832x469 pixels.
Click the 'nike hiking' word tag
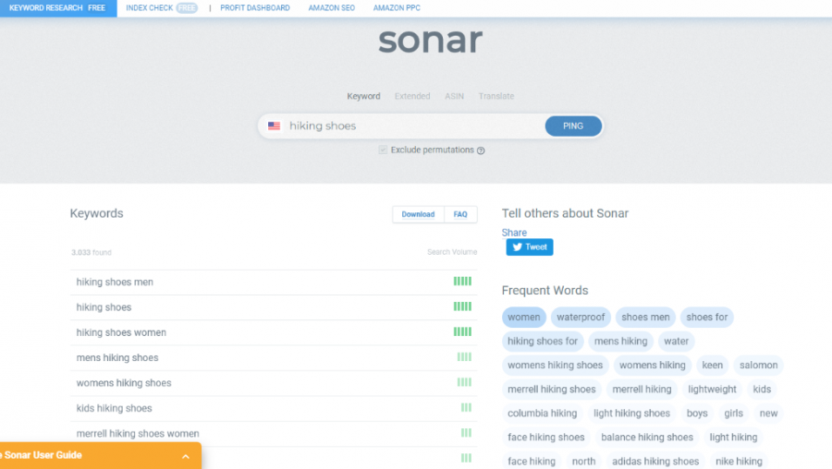(x=739, y=461)
